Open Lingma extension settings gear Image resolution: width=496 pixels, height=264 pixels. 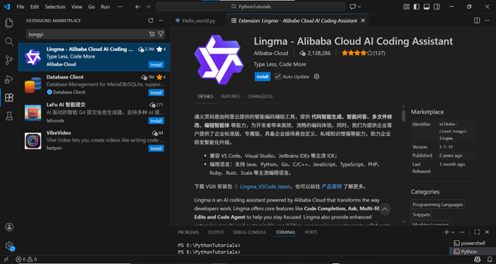[317, 77]
